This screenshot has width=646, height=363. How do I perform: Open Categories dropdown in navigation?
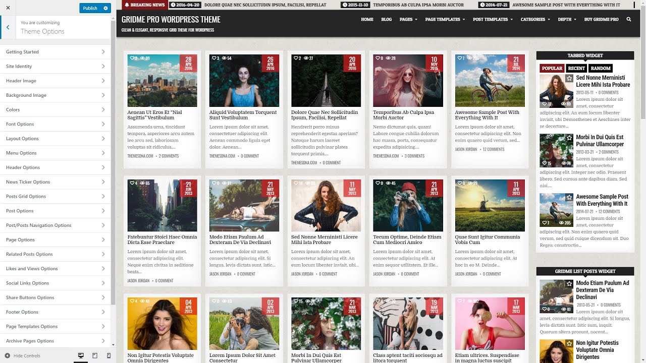[535, 19]
